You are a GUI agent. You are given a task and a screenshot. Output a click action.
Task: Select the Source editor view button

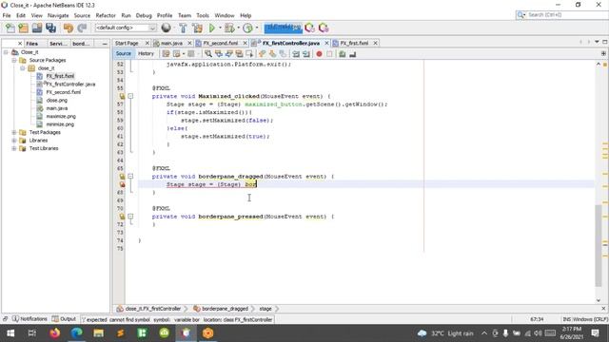[x=124, y=54]
